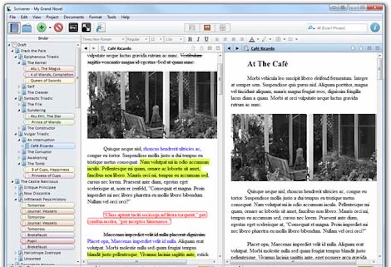This screenshot has width=391, height=267.
Task: Toggle italic formatting
Action: (198, 39)
